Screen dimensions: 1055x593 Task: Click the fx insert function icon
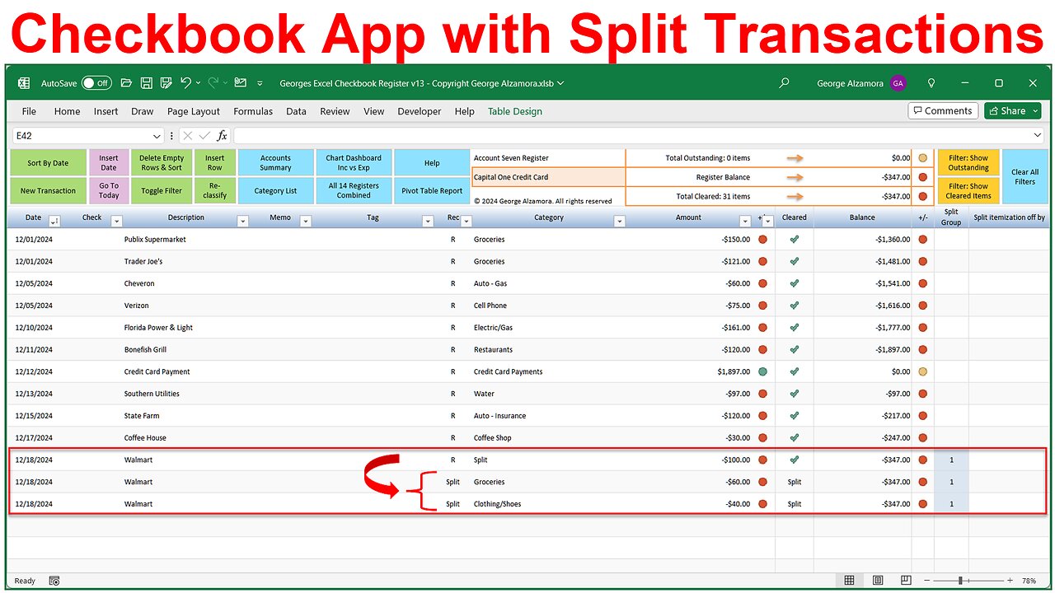(x=223, y=136)
